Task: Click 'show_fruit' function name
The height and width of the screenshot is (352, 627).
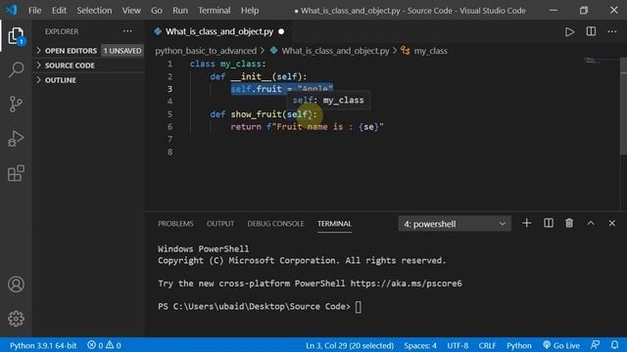Action: [256, 114]
